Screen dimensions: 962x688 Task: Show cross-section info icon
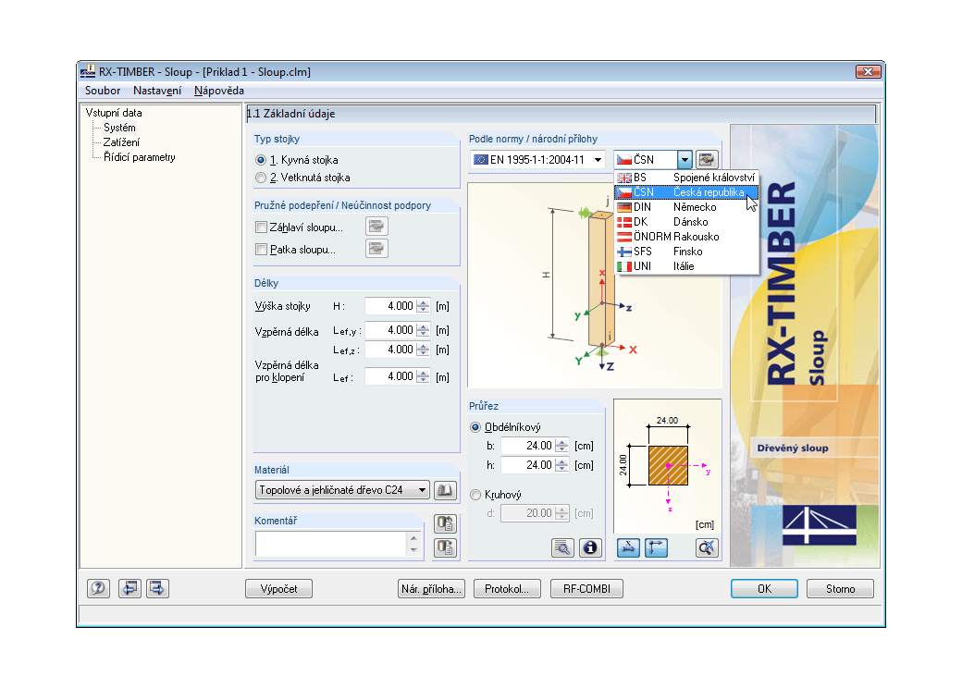(x=590, y=547)
